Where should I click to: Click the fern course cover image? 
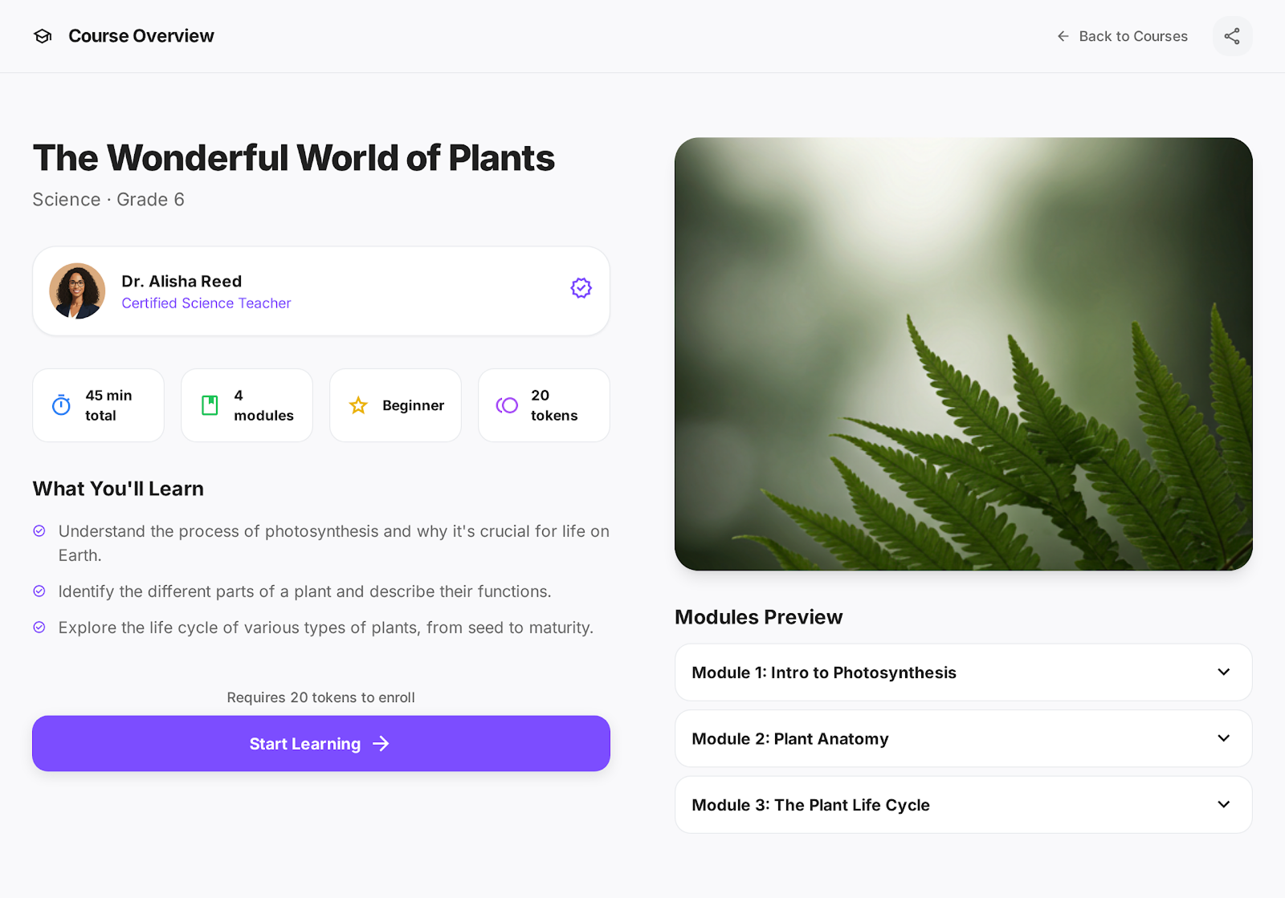tap(963, 354)
